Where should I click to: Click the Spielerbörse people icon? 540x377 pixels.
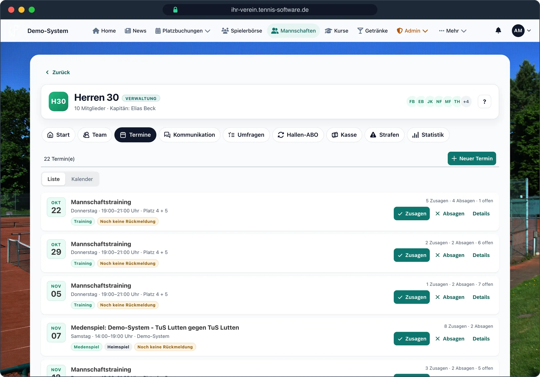(225, 31)
